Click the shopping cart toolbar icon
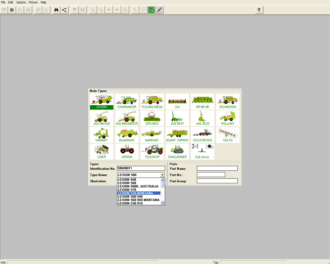This screenshot has height=264, width=330. 4,10
